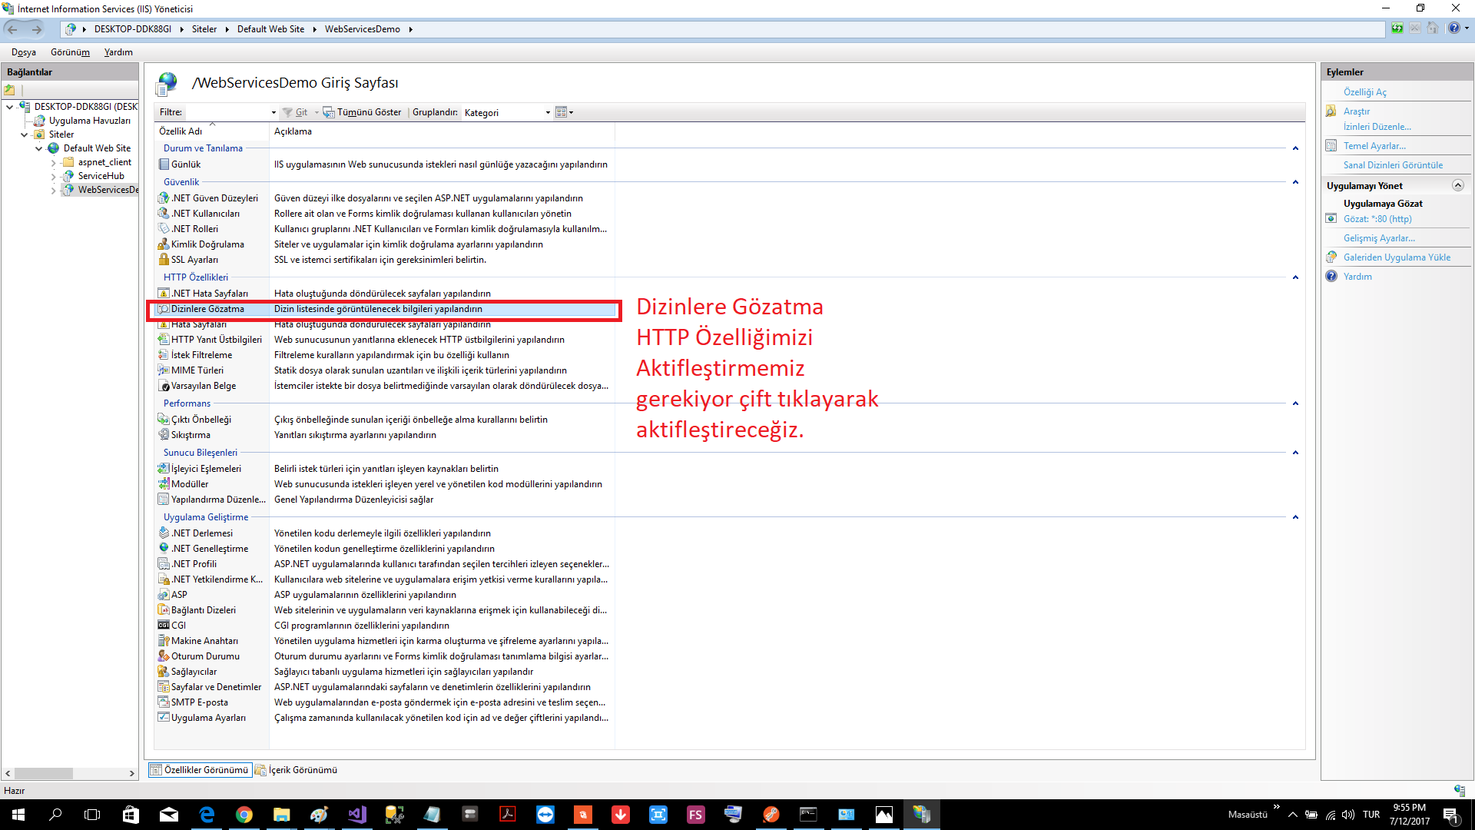This screenshot has width=1475, height=830.
Task: Open the CGI feature icon
Action: (164, 626)
